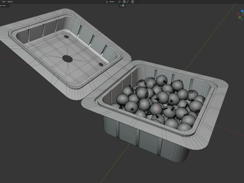244x183 pixels.
Task: Open the snapping options dropdown
Action: pyautogui.click(x=128, y=2)
